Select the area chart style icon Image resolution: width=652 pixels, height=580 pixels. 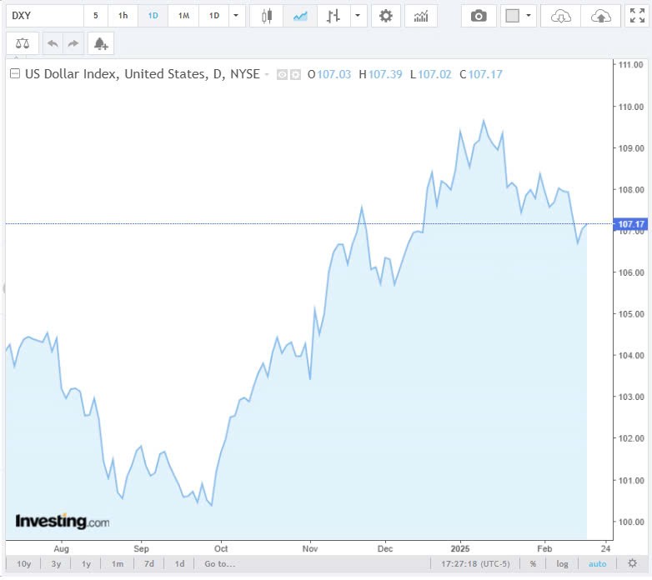[x=300, y=16]
